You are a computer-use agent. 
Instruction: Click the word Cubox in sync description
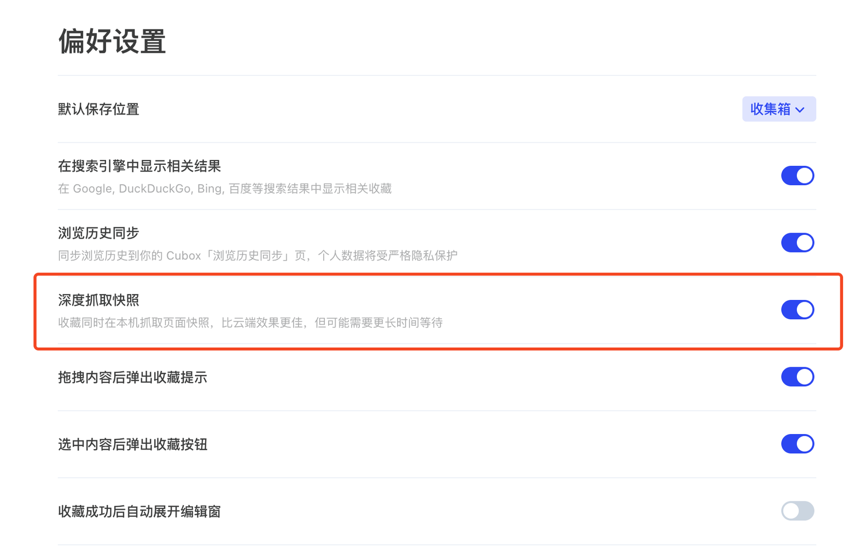183,256
